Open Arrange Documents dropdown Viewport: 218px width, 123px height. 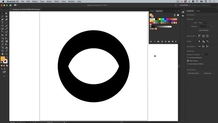click(x=16, y=5)
